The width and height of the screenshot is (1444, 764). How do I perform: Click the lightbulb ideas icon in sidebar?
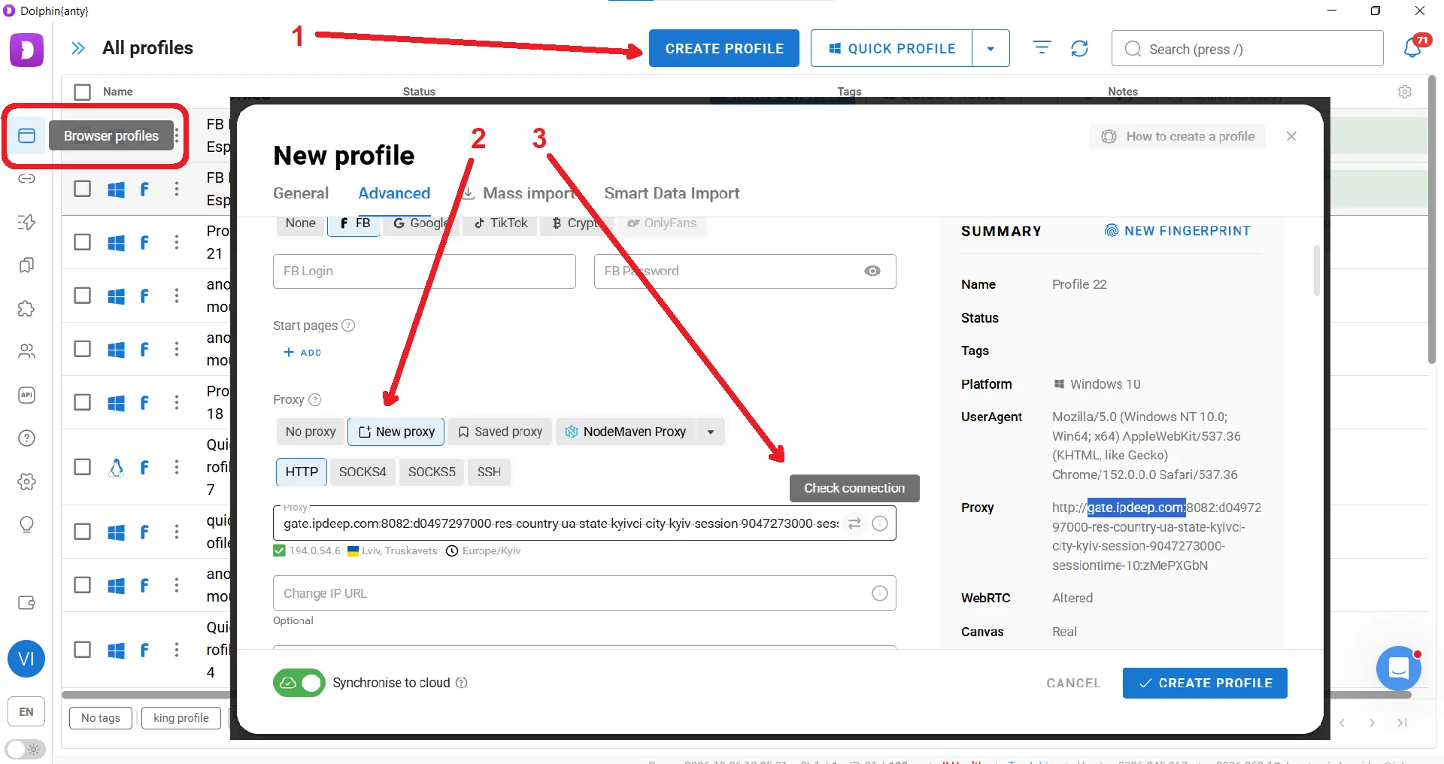26,525
